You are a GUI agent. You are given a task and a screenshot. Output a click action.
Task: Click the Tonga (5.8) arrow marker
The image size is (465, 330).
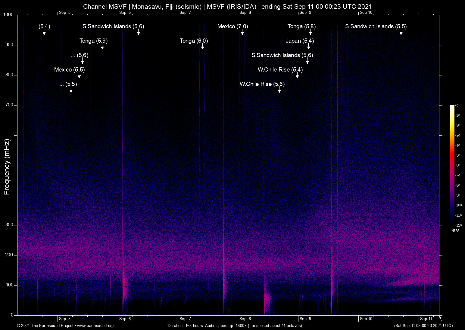[x=310, y=32]
